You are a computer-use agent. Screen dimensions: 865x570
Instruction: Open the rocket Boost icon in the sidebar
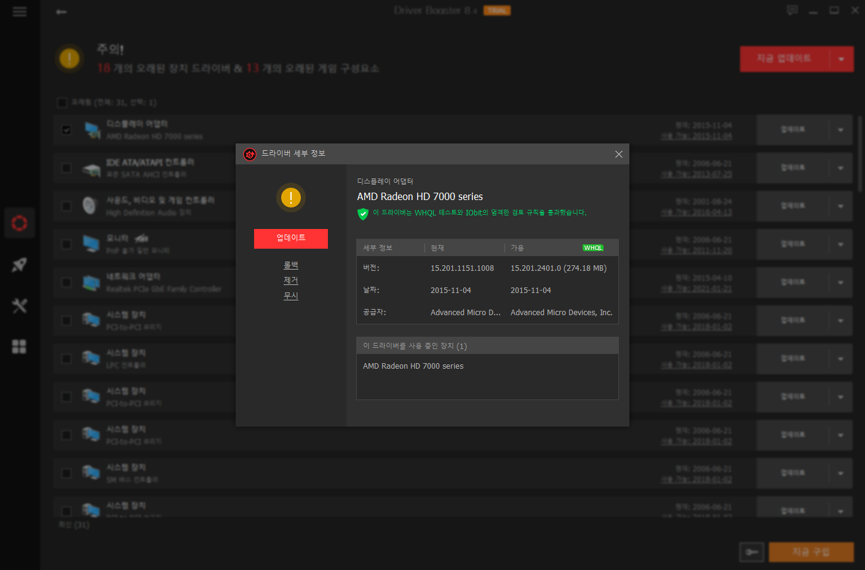pyautogui.click(x=20, y=265)
